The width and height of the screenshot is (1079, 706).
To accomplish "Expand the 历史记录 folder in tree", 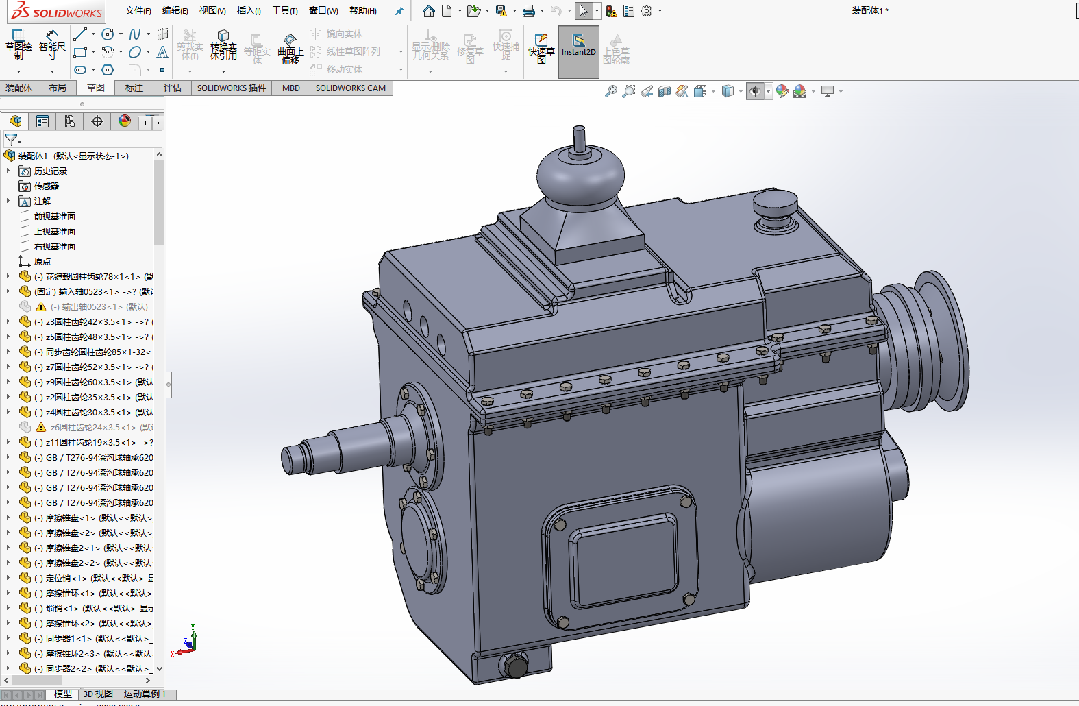I will tap(8, 171).
